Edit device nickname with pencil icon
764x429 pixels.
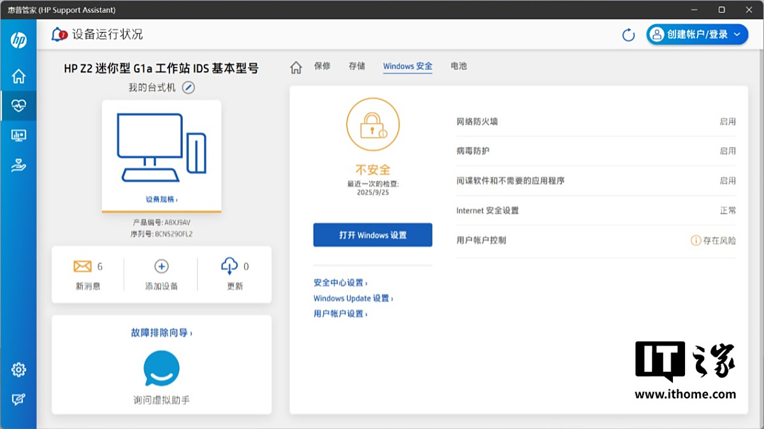coord(188,88)
